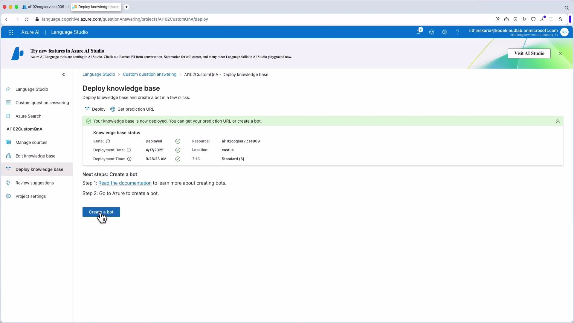
Task: Open notifications via the bell icon
Action: pos(418,32)
